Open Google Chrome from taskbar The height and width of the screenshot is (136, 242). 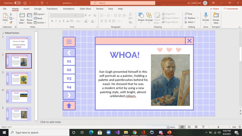[135, 132]
